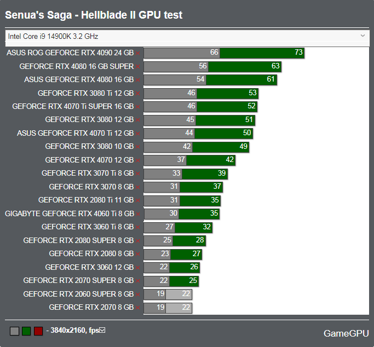Remove GEFORCE RTX 2060 SUPER 8 GB row
Viewport: 374px width, 347px height.
coord(137,294)
